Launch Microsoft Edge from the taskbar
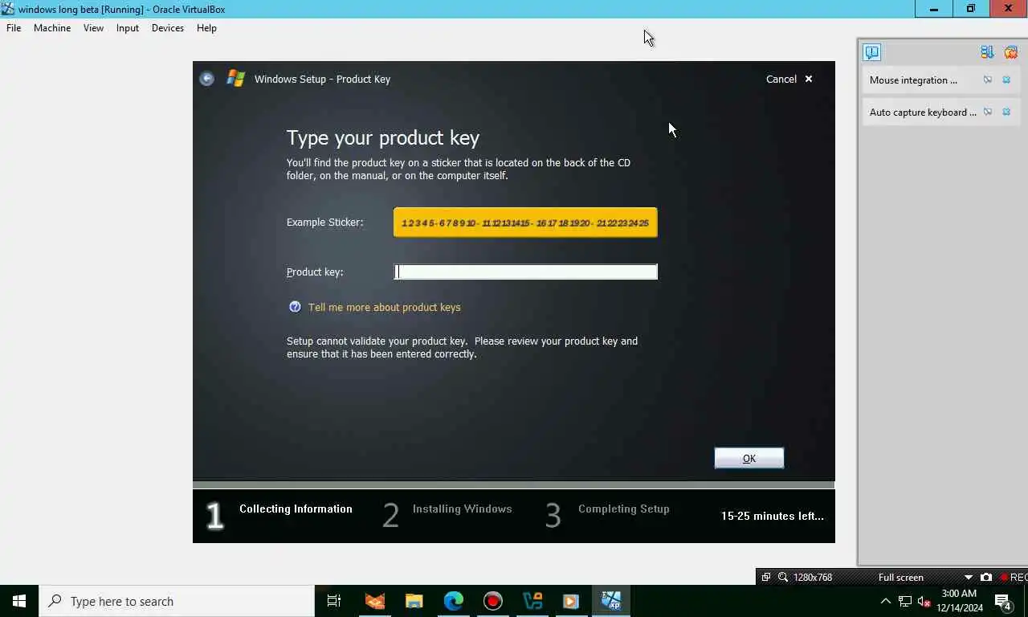The width and height of the screenshot is (1028, 617). pos(453,601)
